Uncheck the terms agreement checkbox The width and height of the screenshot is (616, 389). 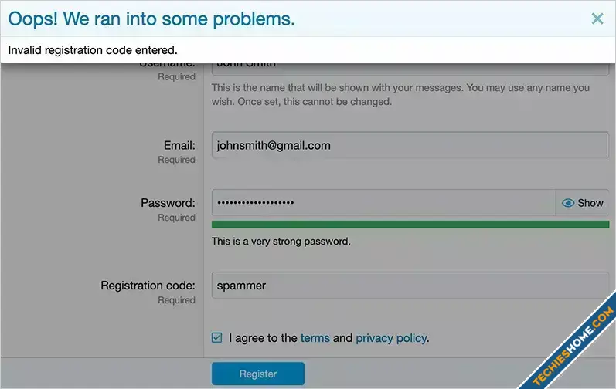pos(217,338)
